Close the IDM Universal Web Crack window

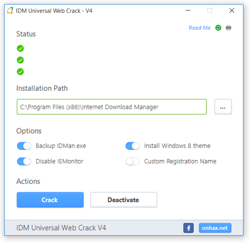point(232,11)
